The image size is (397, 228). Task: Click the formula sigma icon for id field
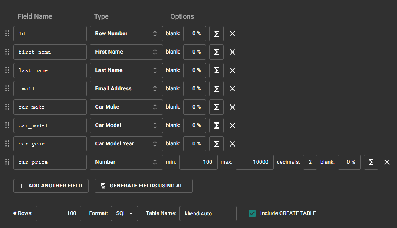click(216, 34)
